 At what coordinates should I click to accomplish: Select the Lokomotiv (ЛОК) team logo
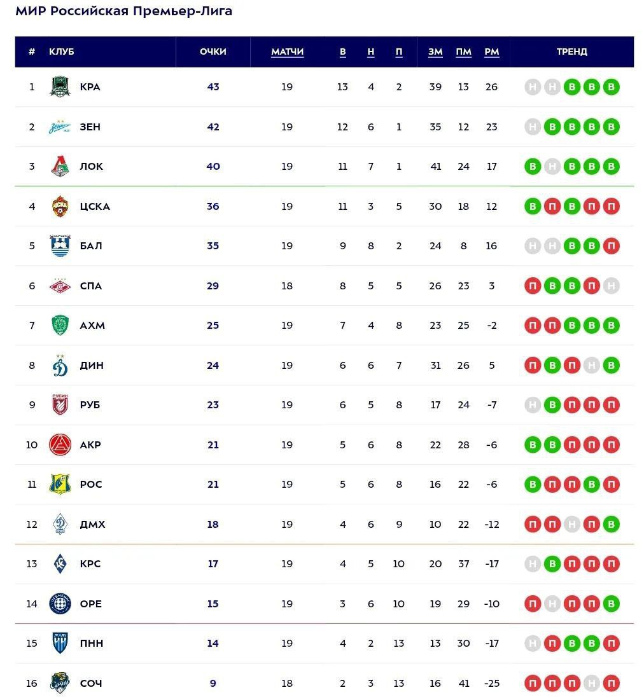60,167
